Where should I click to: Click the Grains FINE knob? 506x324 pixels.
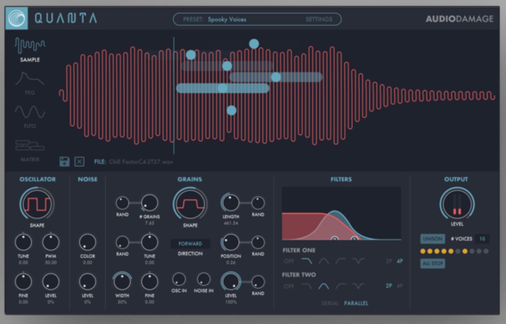click(149, 282)
